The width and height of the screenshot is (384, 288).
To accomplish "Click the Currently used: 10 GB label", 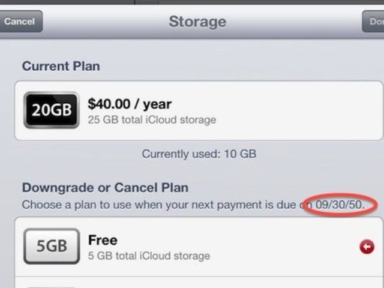I will pyautogui.click(x=199, y=154).
